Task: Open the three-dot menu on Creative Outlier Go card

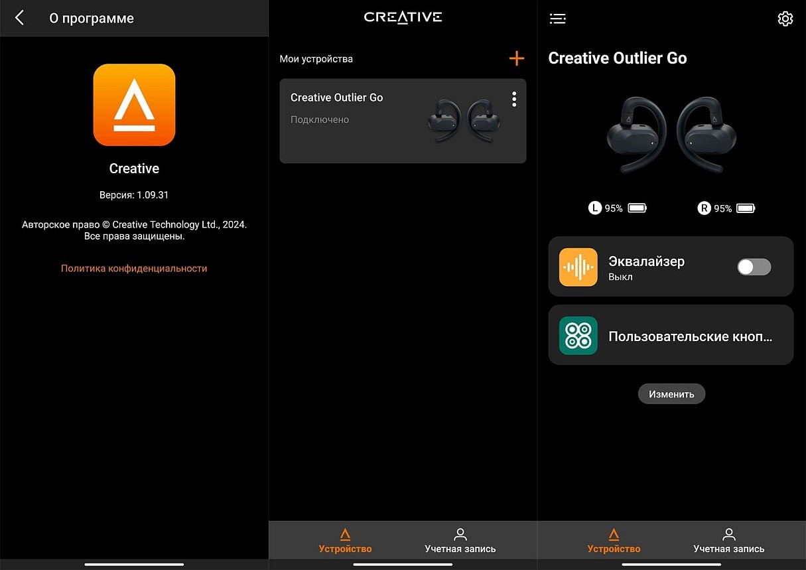Action: click(514, 100)
